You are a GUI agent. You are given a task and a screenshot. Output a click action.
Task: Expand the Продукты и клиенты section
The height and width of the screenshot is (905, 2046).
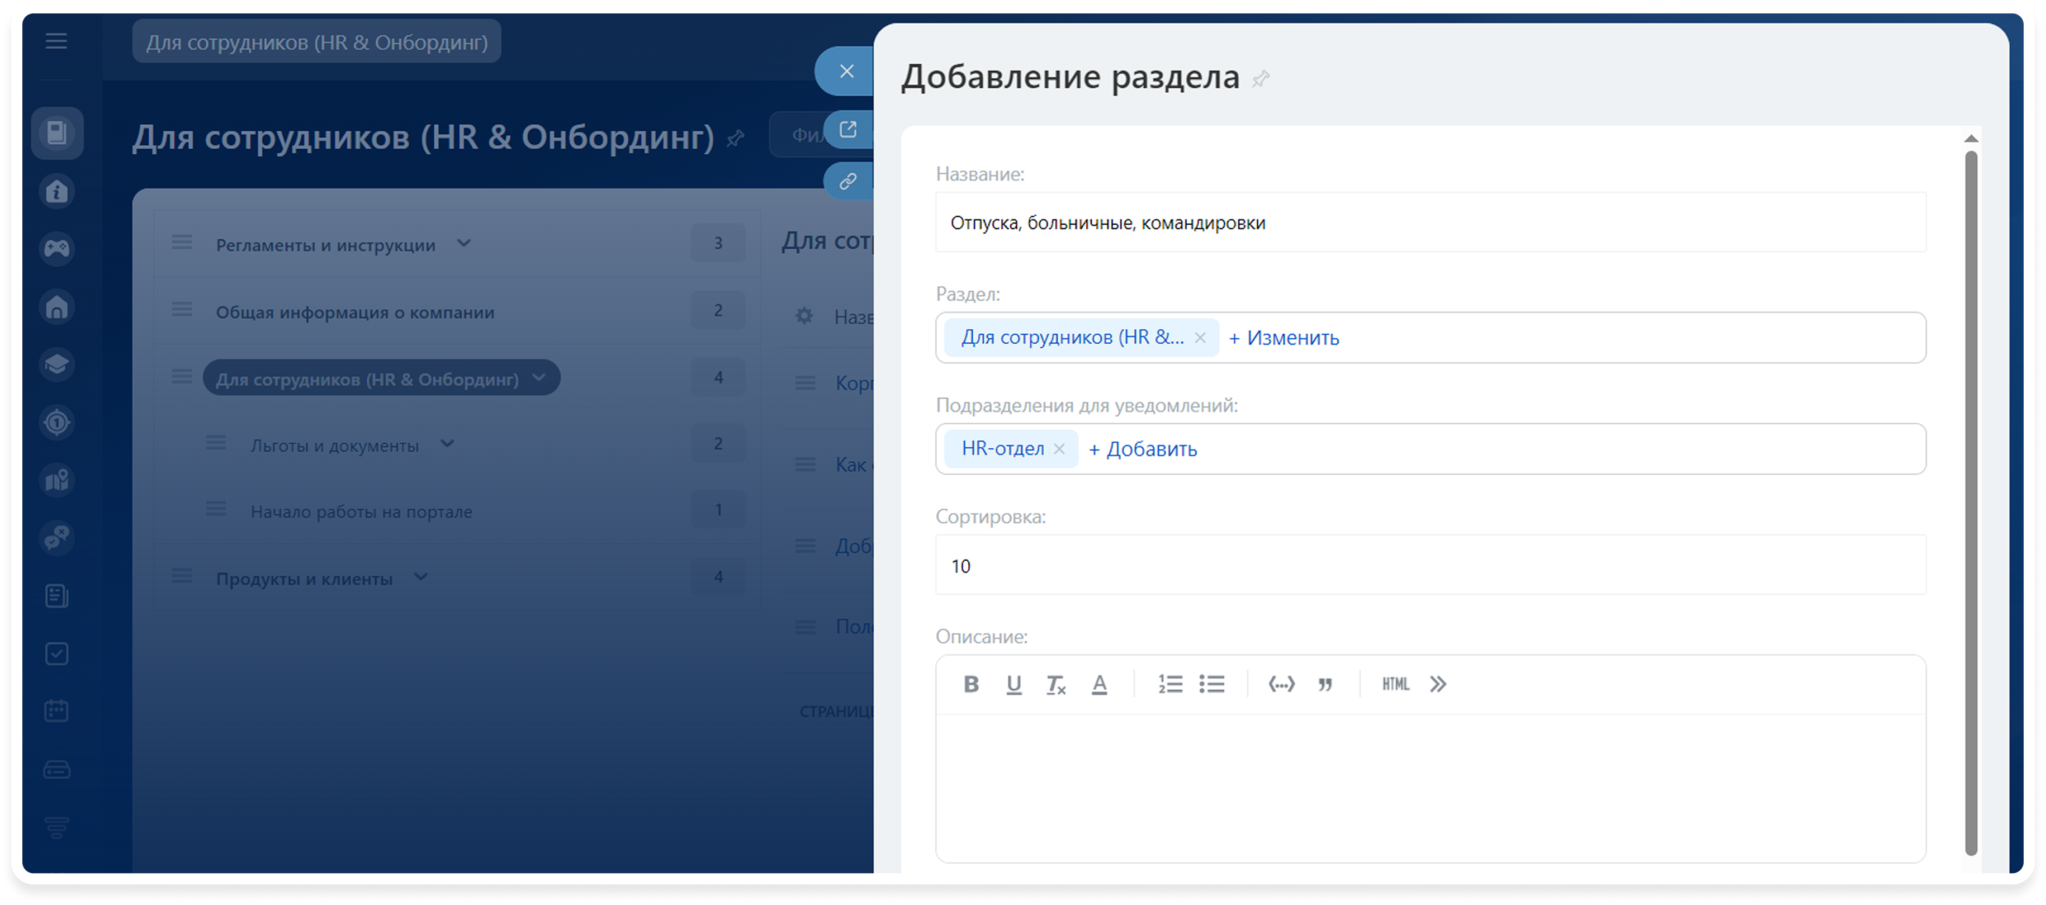point(420,577)
